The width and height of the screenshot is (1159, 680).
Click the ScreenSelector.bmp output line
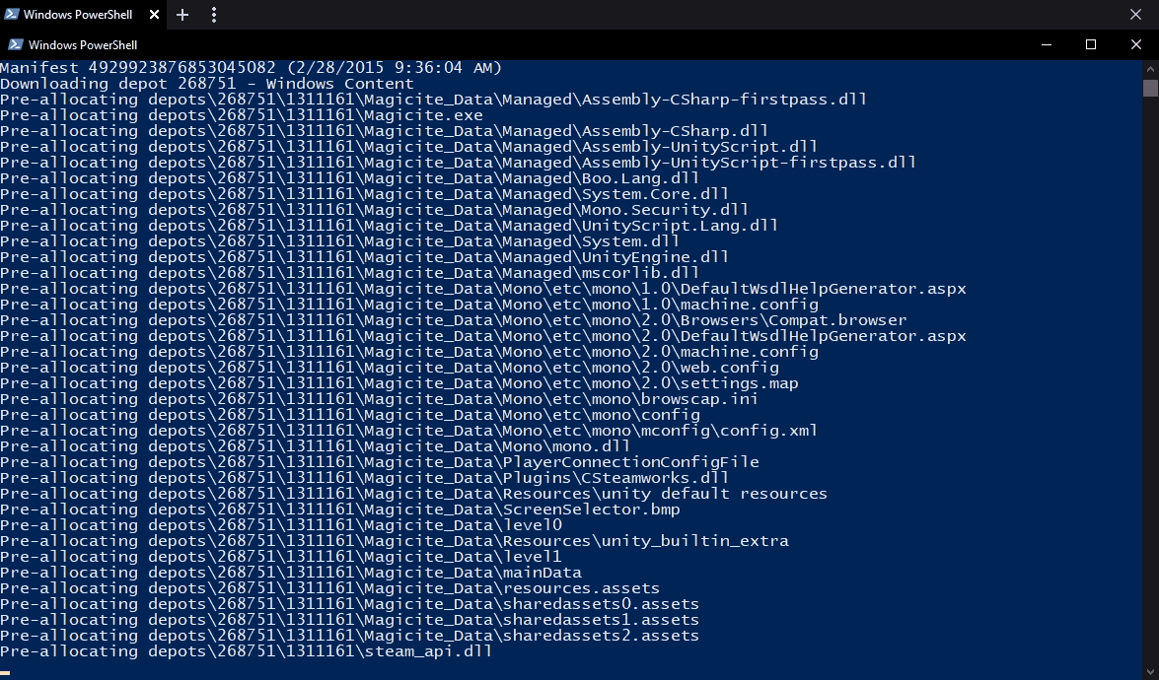339,510
